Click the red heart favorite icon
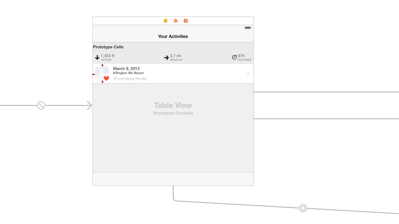 tap(106, 78)
